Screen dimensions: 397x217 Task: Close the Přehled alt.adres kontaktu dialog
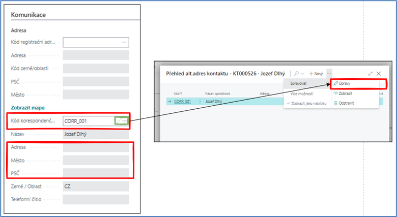(379, 74)
